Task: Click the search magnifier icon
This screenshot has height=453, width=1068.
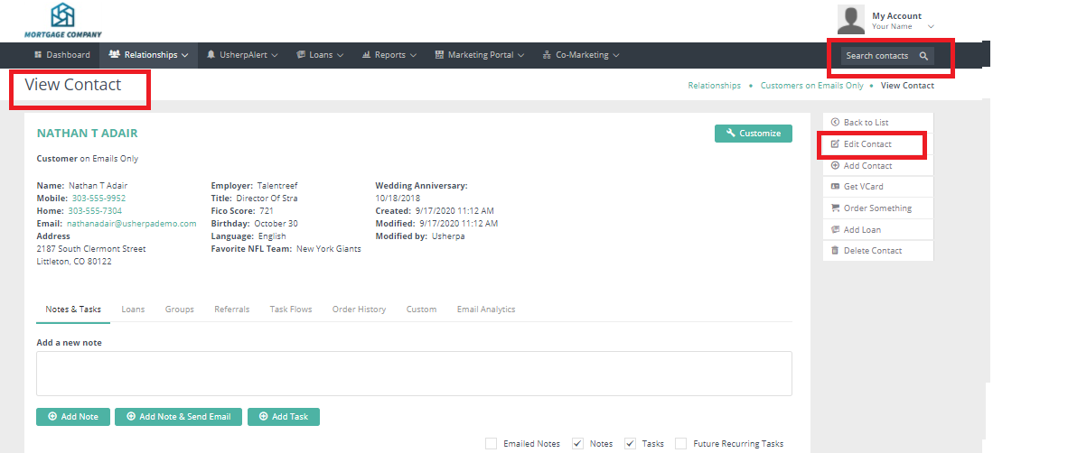Action: [x=923, y=56]
